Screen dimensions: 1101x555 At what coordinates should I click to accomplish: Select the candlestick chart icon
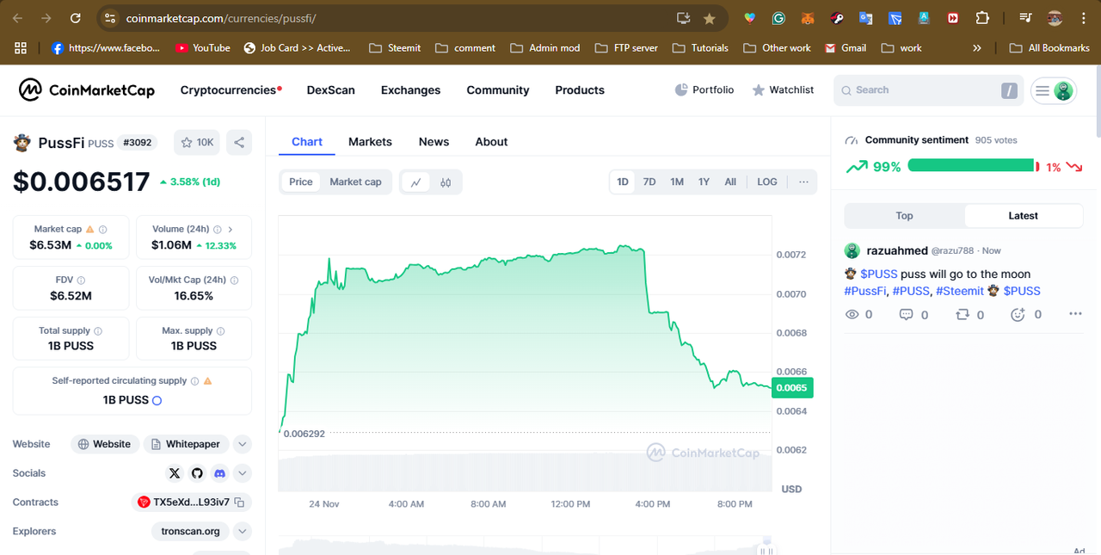446,182
